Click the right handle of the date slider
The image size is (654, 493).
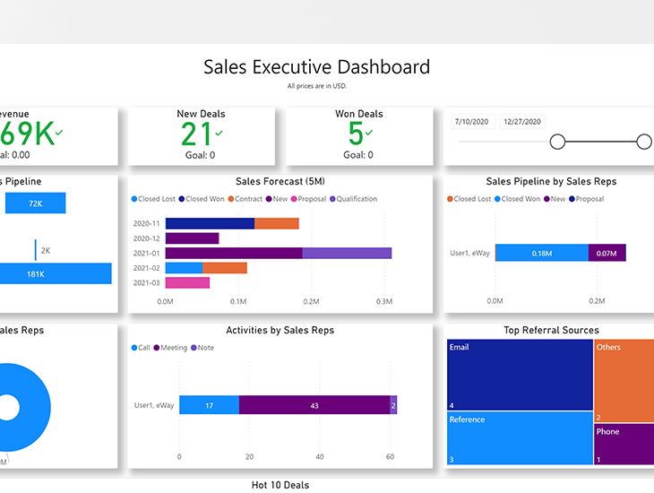pyautogui.click(x=643, y=142)
